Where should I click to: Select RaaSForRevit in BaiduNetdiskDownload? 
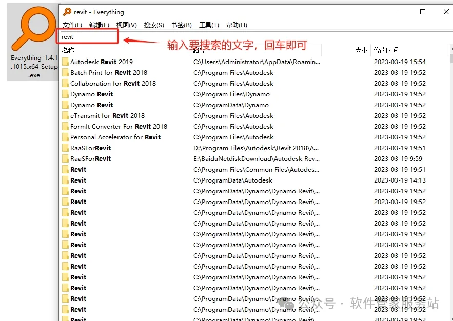point(90,159)
